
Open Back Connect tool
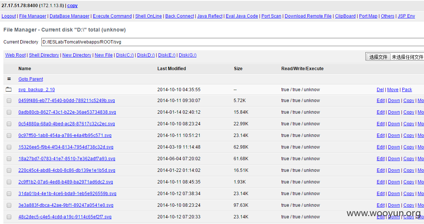coord(180,16)
